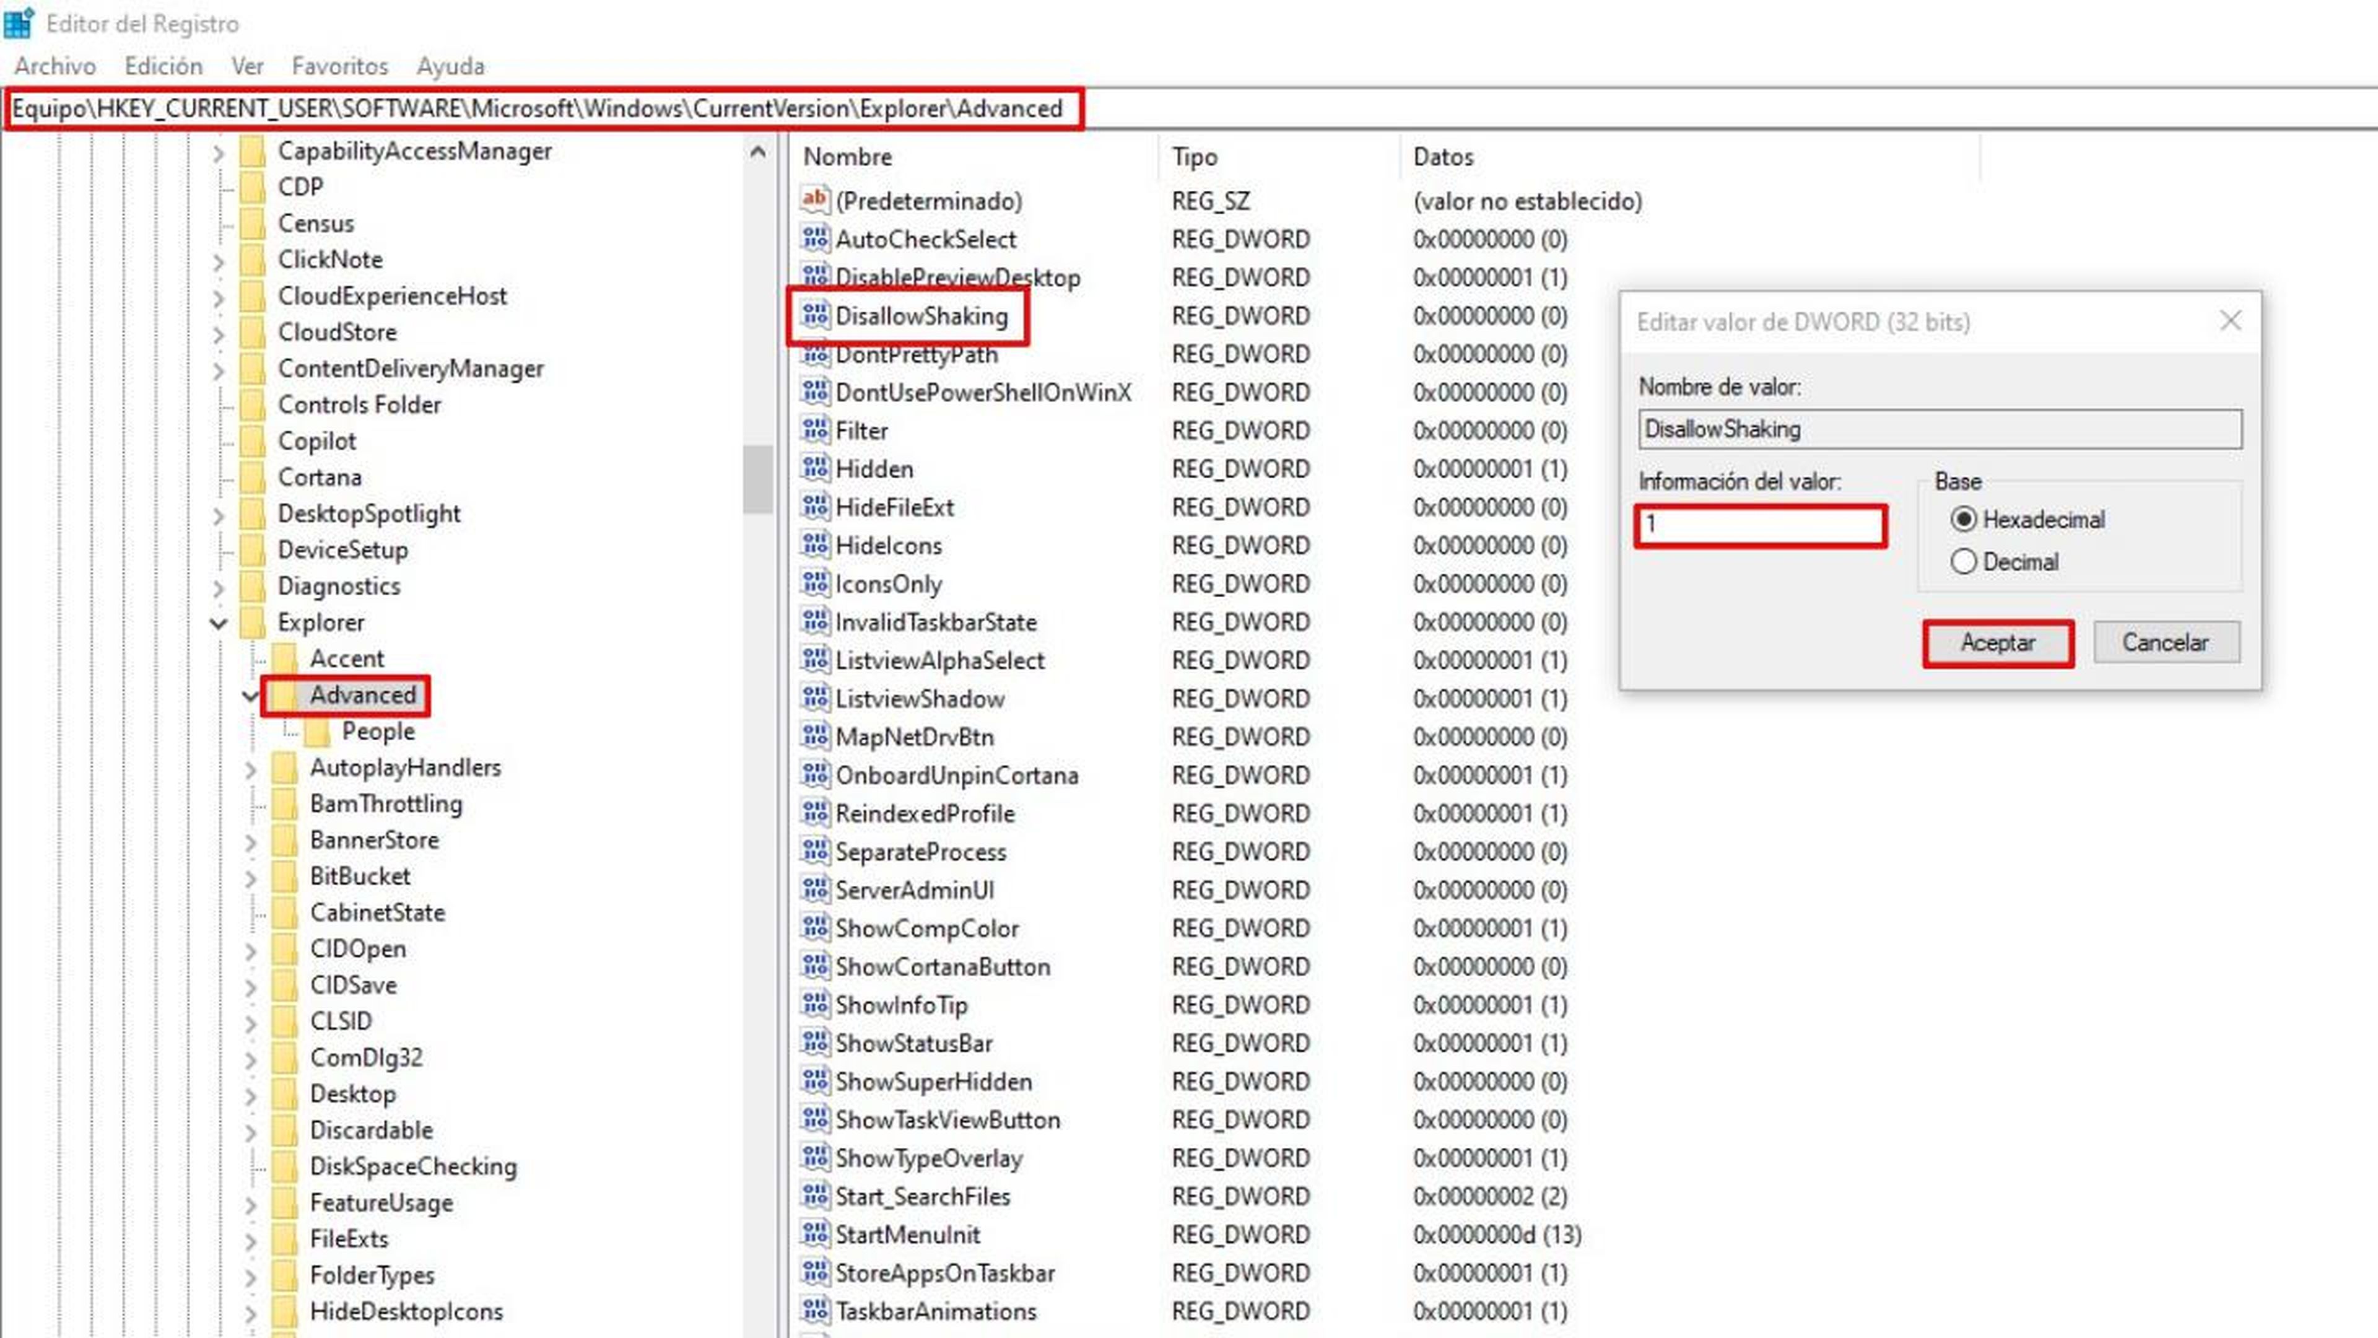The width and height of the screenshot is (2378, 1338).
Task: Expand the AutoplayHandlers key
Action: click(250, 769)
